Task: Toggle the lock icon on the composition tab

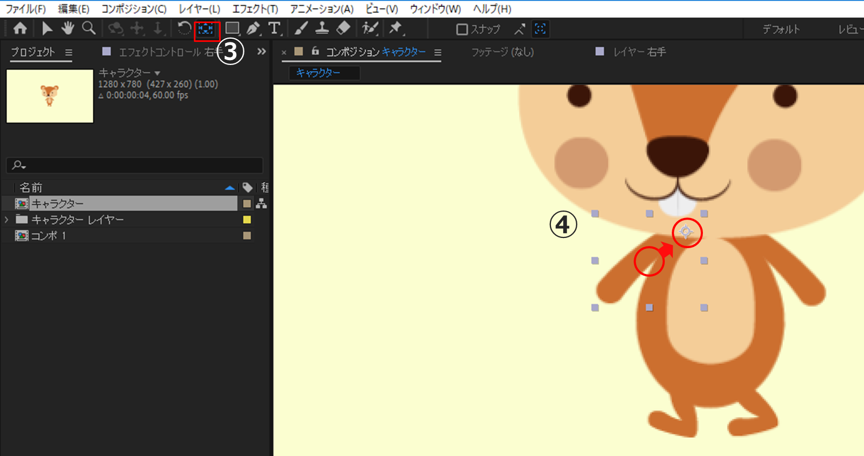Action: click(315, 52)
